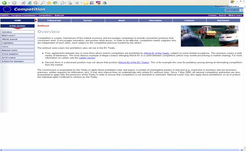Click the tractor and train banner image

tap(209, 36)
